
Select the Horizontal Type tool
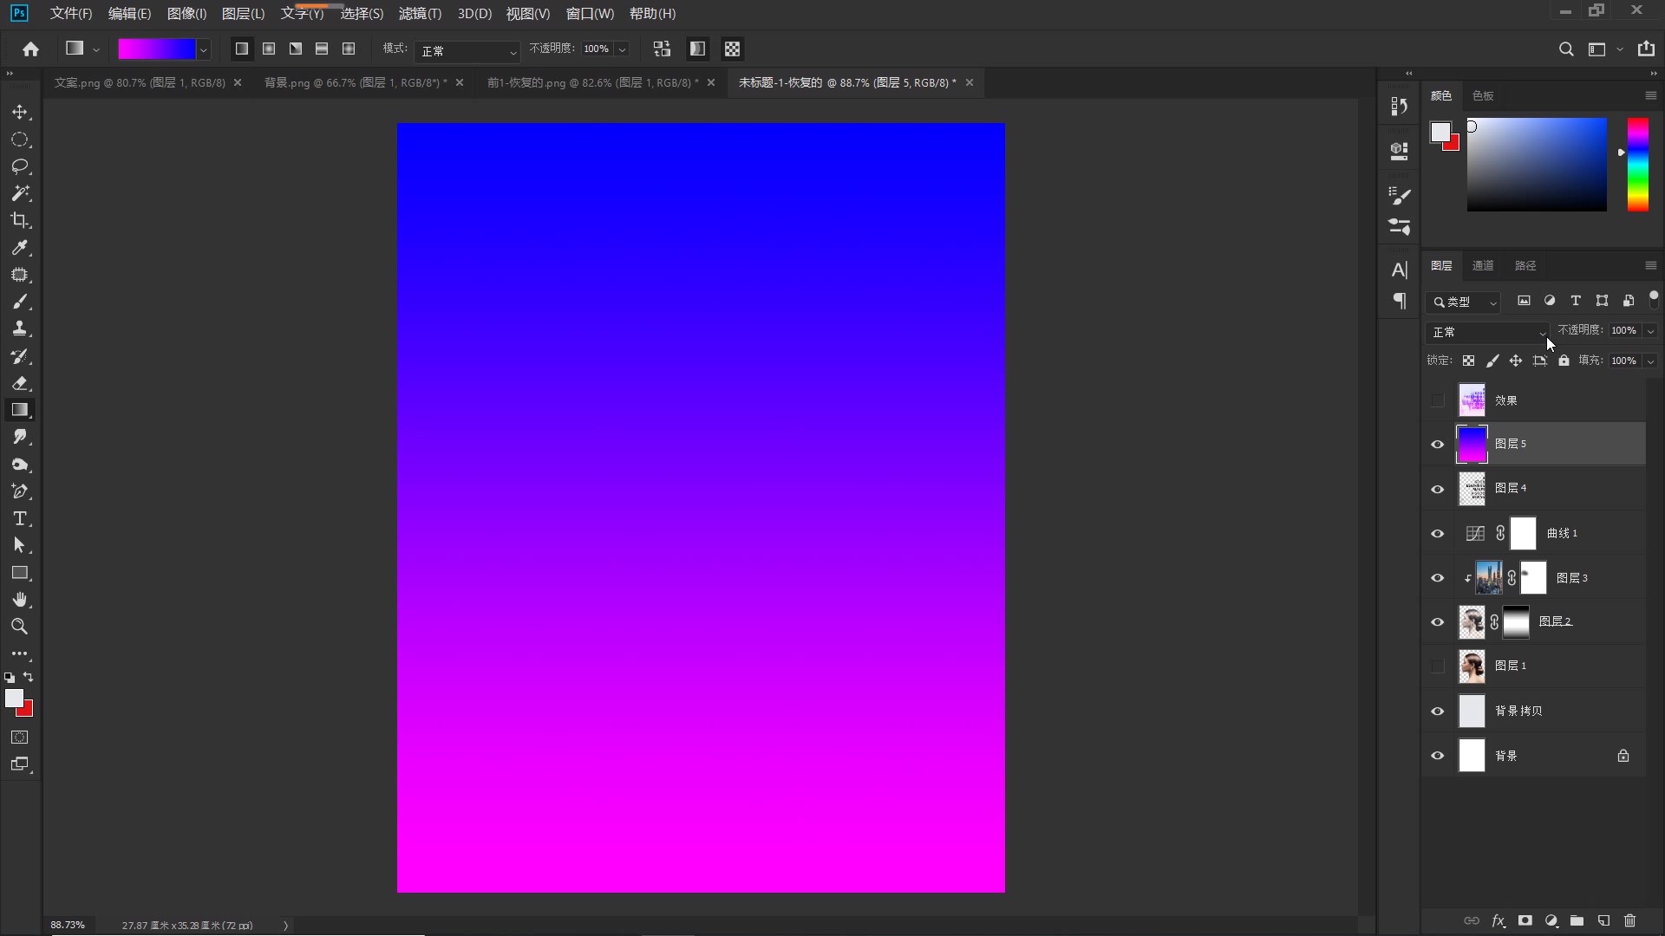click(x=20, y=518)
